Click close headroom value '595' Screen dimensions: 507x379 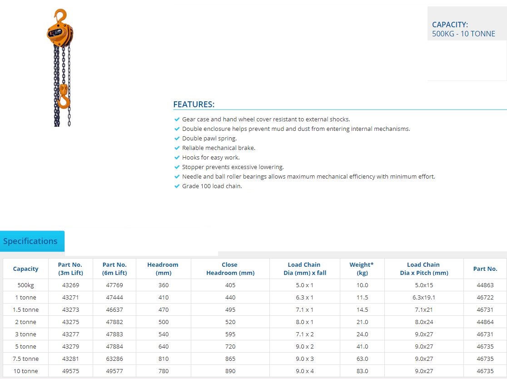tap(230, 334)
